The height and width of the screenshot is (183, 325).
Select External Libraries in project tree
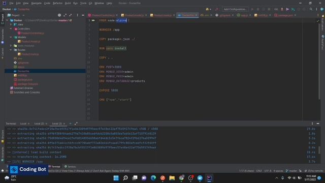23,88
